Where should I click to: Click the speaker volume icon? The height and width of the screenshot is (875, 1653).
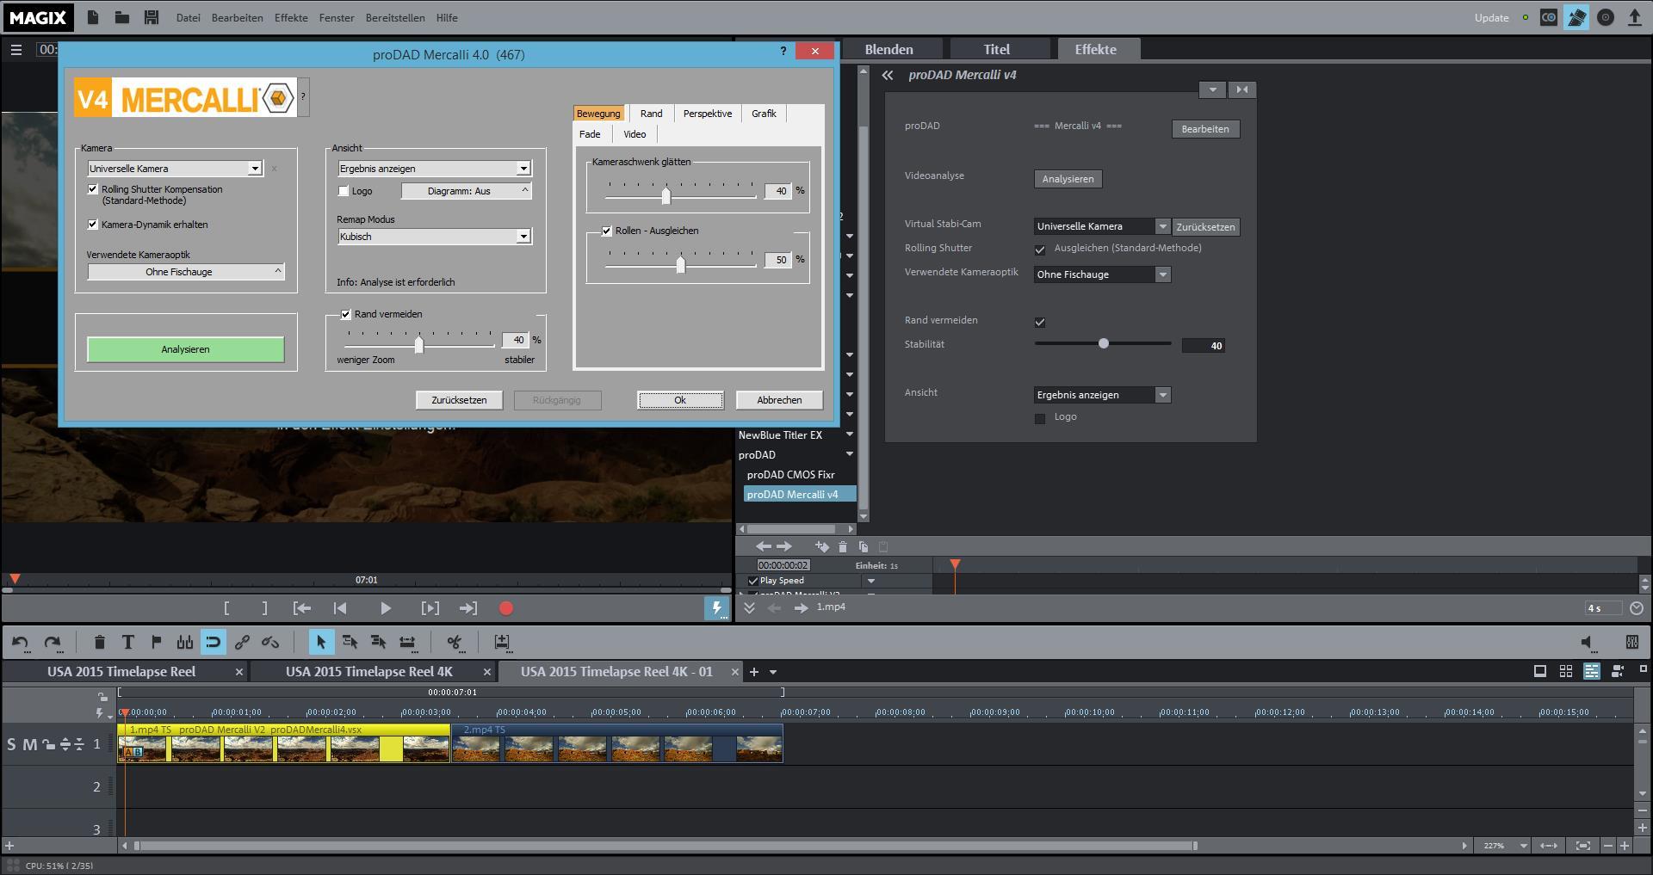[x=1588, y=642]
